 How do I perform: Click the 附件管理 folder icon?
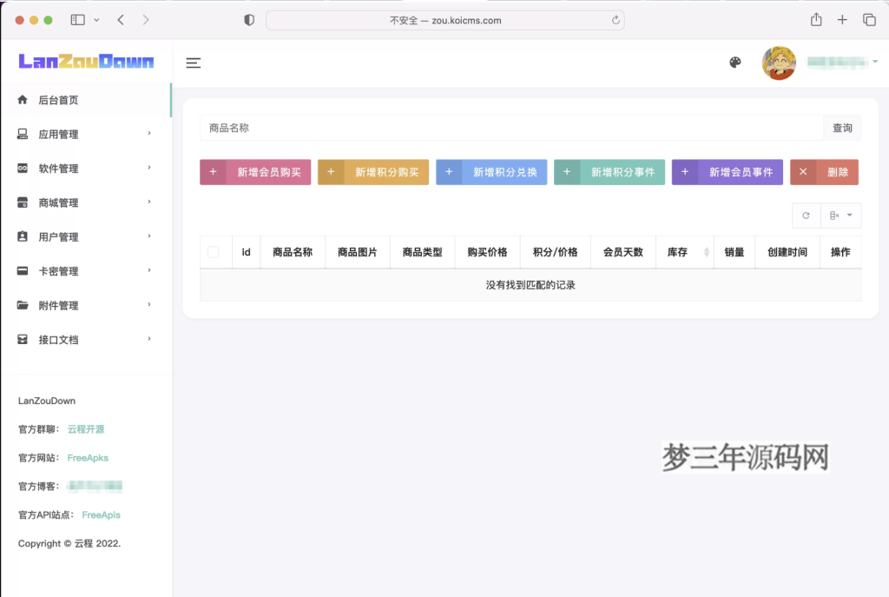[22, 305]
